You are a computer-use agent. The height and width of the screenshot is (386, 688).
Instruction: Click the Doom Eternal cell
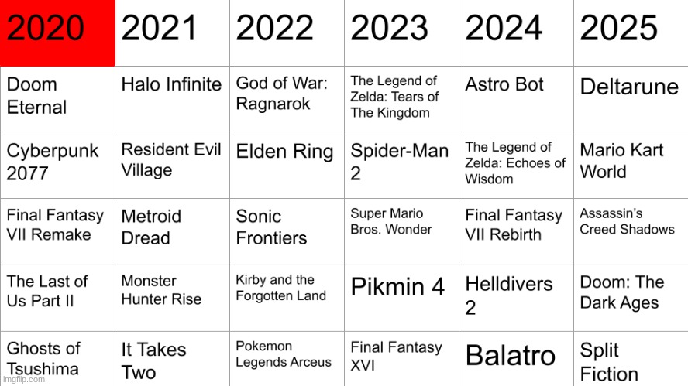pyautogui.click(x=57, y=98)
